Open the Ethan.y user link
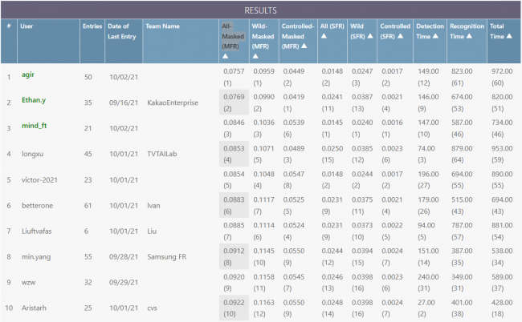The image size is (522, 322). click(x=34, y=102)
